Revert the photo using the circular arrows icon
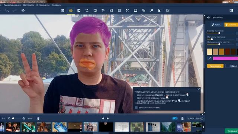The width and height of the screenshot is (238, 134). [23, 10]
